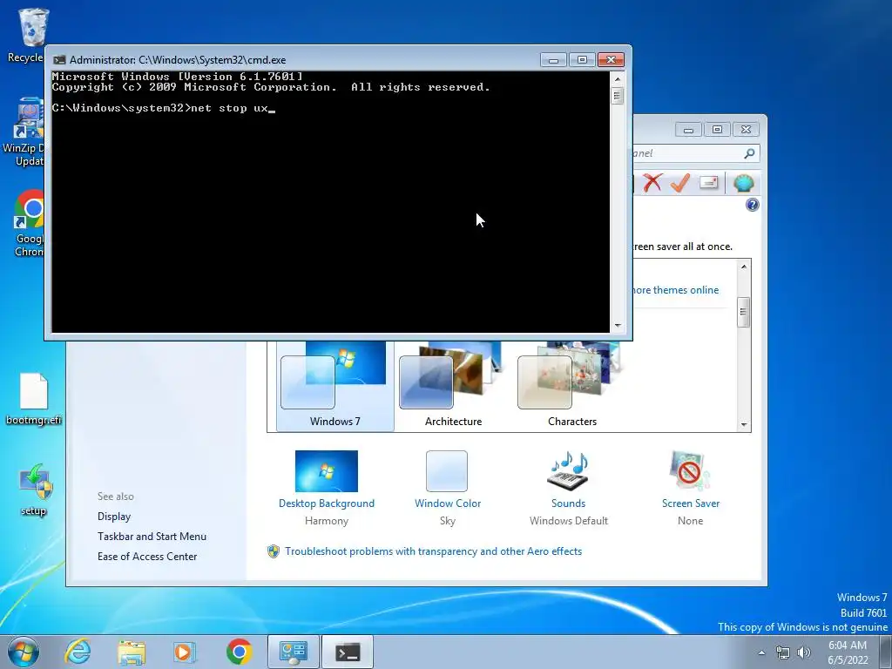
Task: Click the themes list scrollbar thumb
Action: [744, 312]
